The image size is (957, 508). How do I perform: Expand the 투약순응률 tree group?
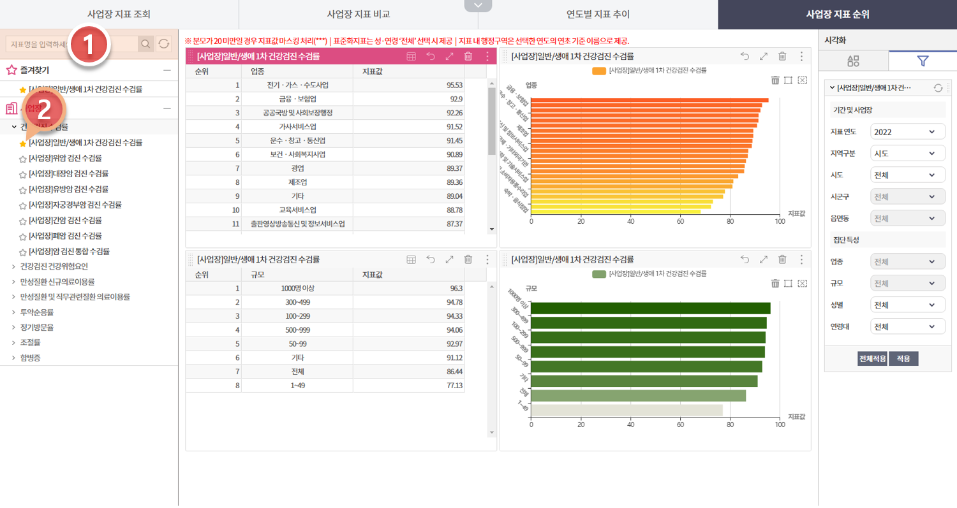pyautogui.click(x=14, y=312)
